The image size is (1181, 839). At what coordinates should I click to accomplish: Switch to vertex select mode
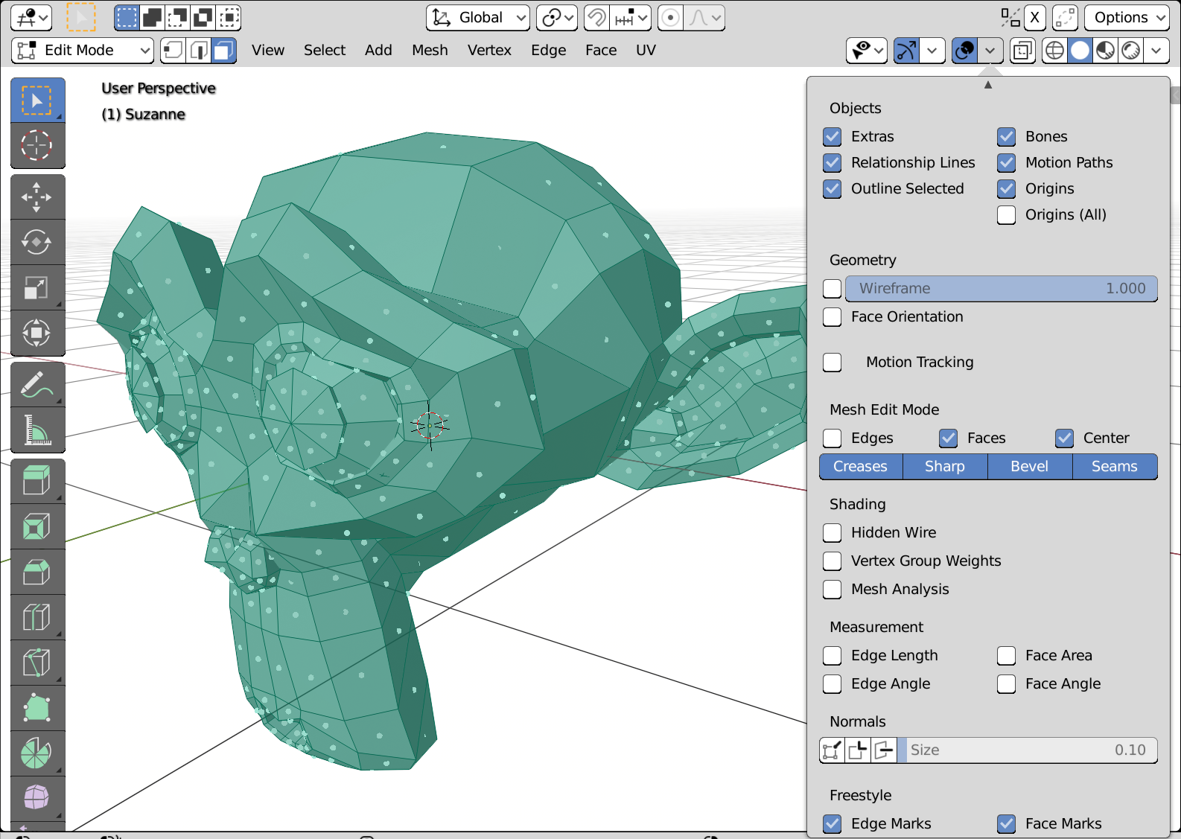pyautogui.click(x=173, y=50)
